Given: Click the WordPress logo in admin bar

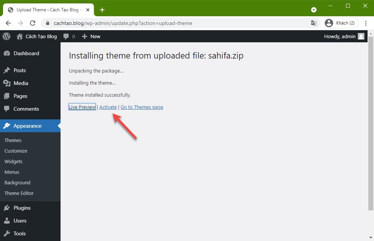Looking at the screenshot, I should [6, 36].
